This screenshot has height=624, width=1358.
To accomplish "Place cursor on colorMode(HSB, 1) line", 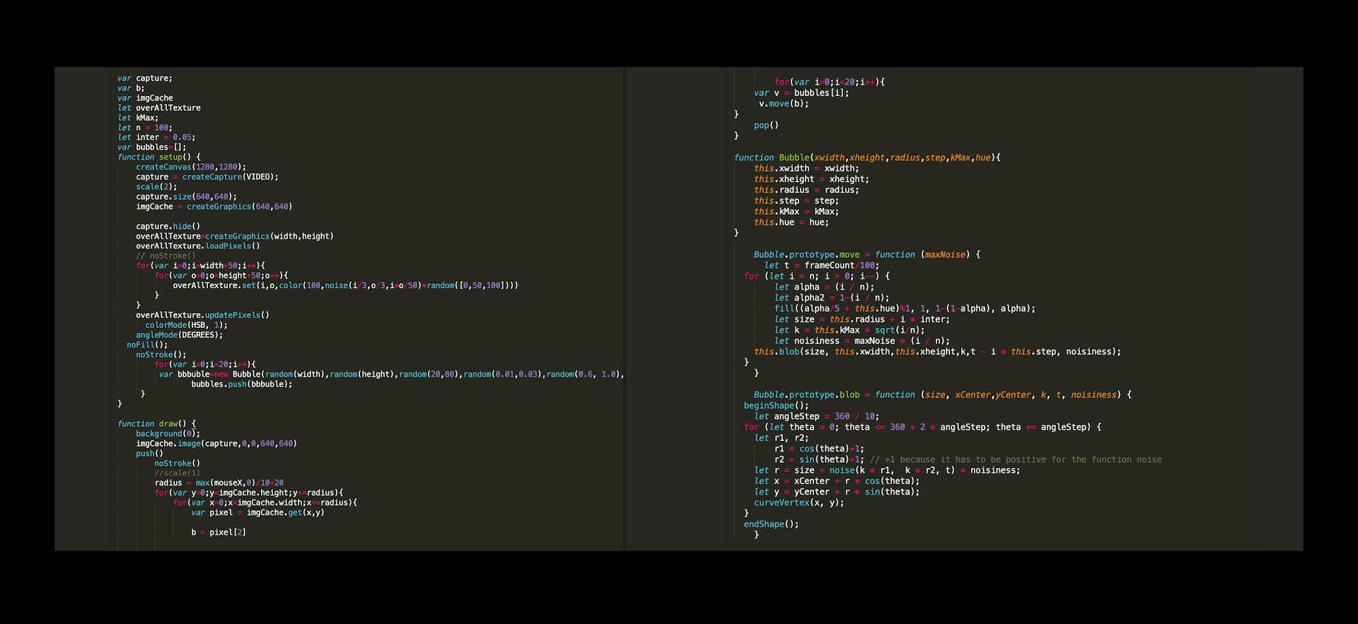I will 186,325.
